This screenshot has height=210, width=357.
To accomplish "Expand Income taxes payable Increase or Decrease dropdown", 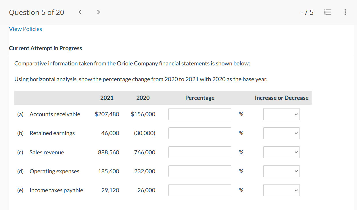I will pyautogui.click(x=281, y=190).
